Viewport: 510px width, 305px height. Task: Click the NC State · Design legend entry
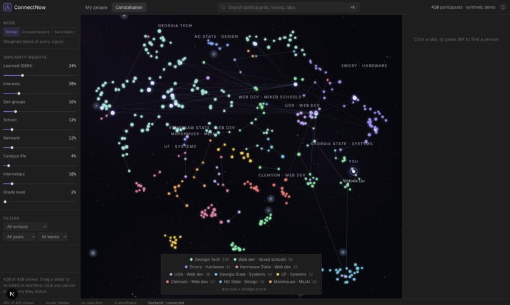[x=241, y=282]
